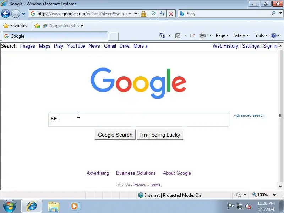Click the scrollbar up arrow
The width and height of the screenshot is (284, 213).
pyautogui.click(x=280, y=46)
